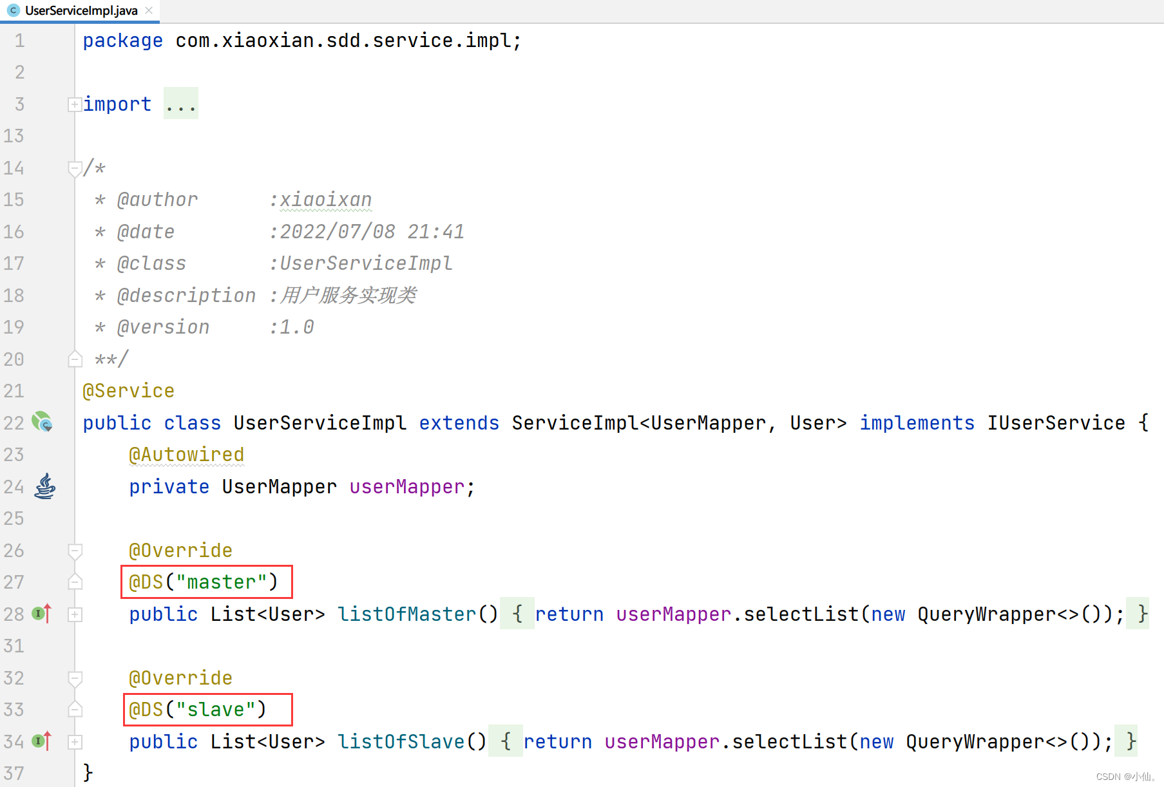Click the listOfMaster method name
1164x787 pixels.
tap(406, 614)
